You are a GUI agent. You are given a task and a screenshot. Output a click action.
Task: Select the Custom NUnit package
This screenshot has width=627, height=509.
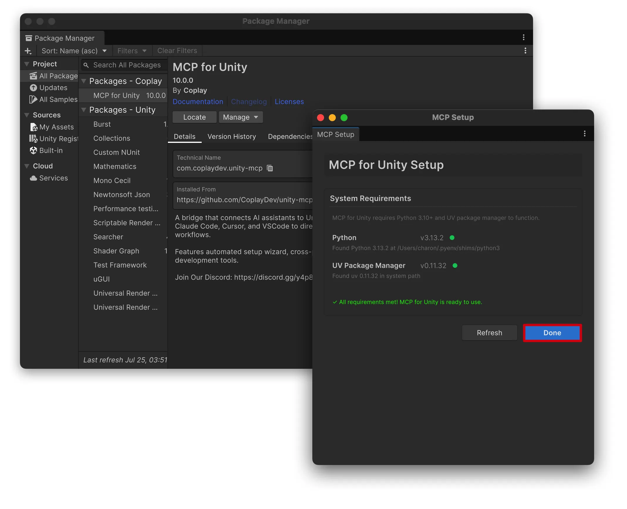coord(123,152)
